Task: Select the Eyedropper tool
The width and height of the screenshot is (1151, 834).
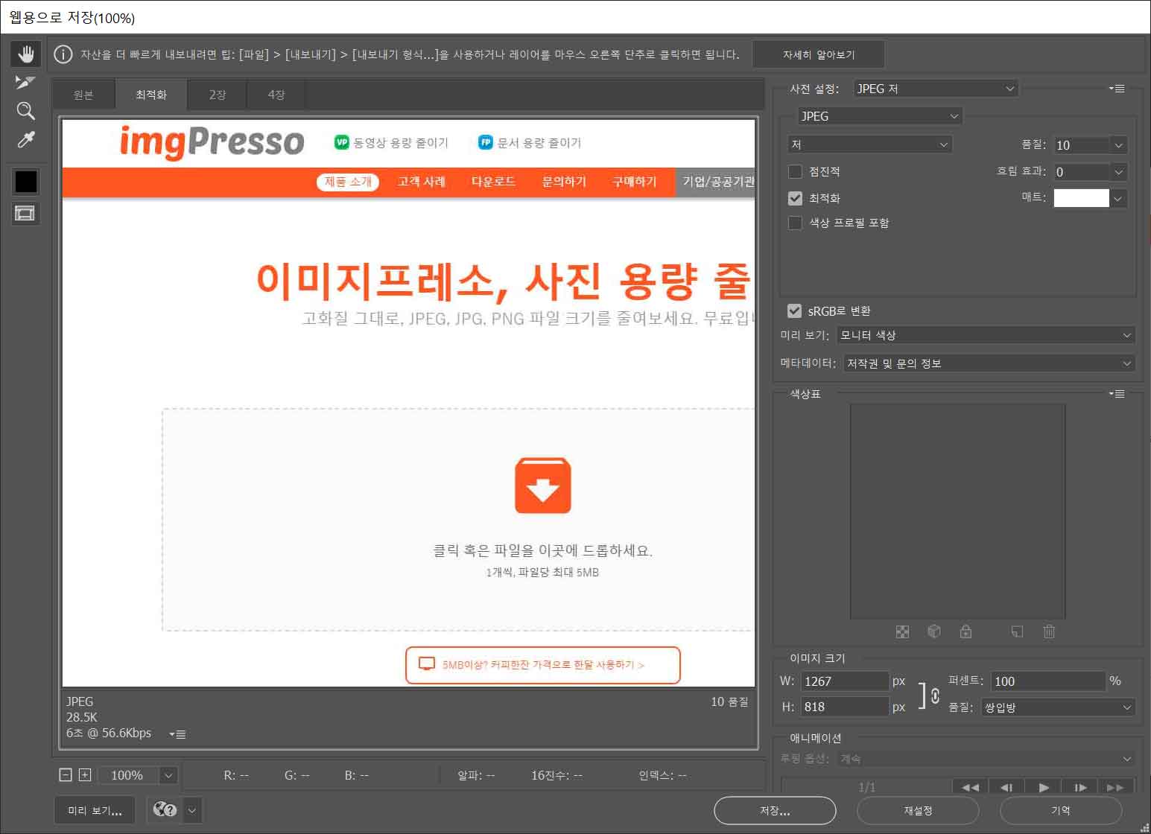Action: click(x=25, y=138)
